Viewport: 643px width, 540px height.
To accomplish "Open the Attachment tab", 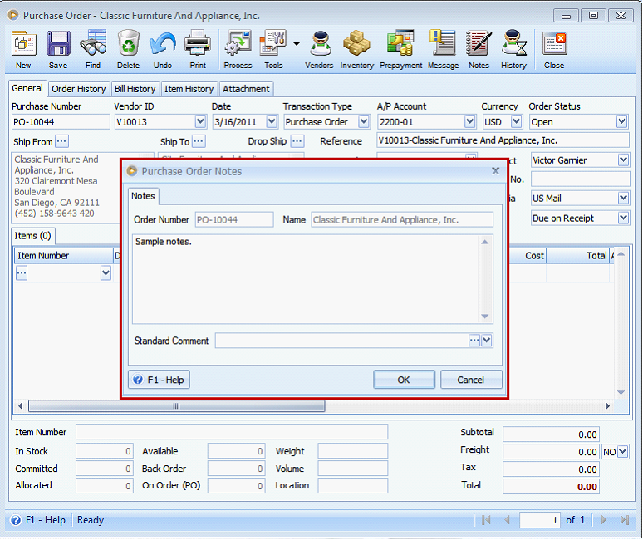I will click(246, 89).
